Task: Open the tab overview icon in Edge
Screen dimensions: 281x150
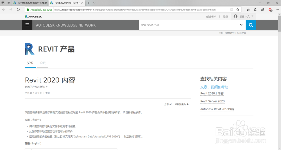Action: [3, 3]
